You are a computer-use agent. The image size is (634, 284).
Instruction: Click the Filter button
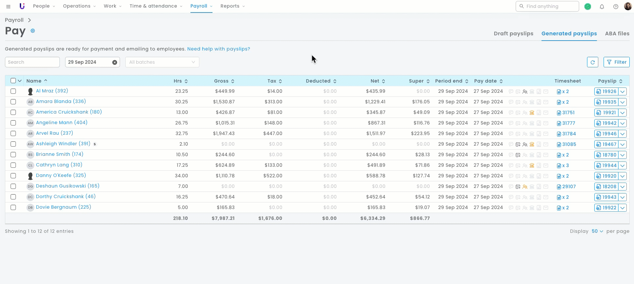pyautogui.click(x=616, y=62)
